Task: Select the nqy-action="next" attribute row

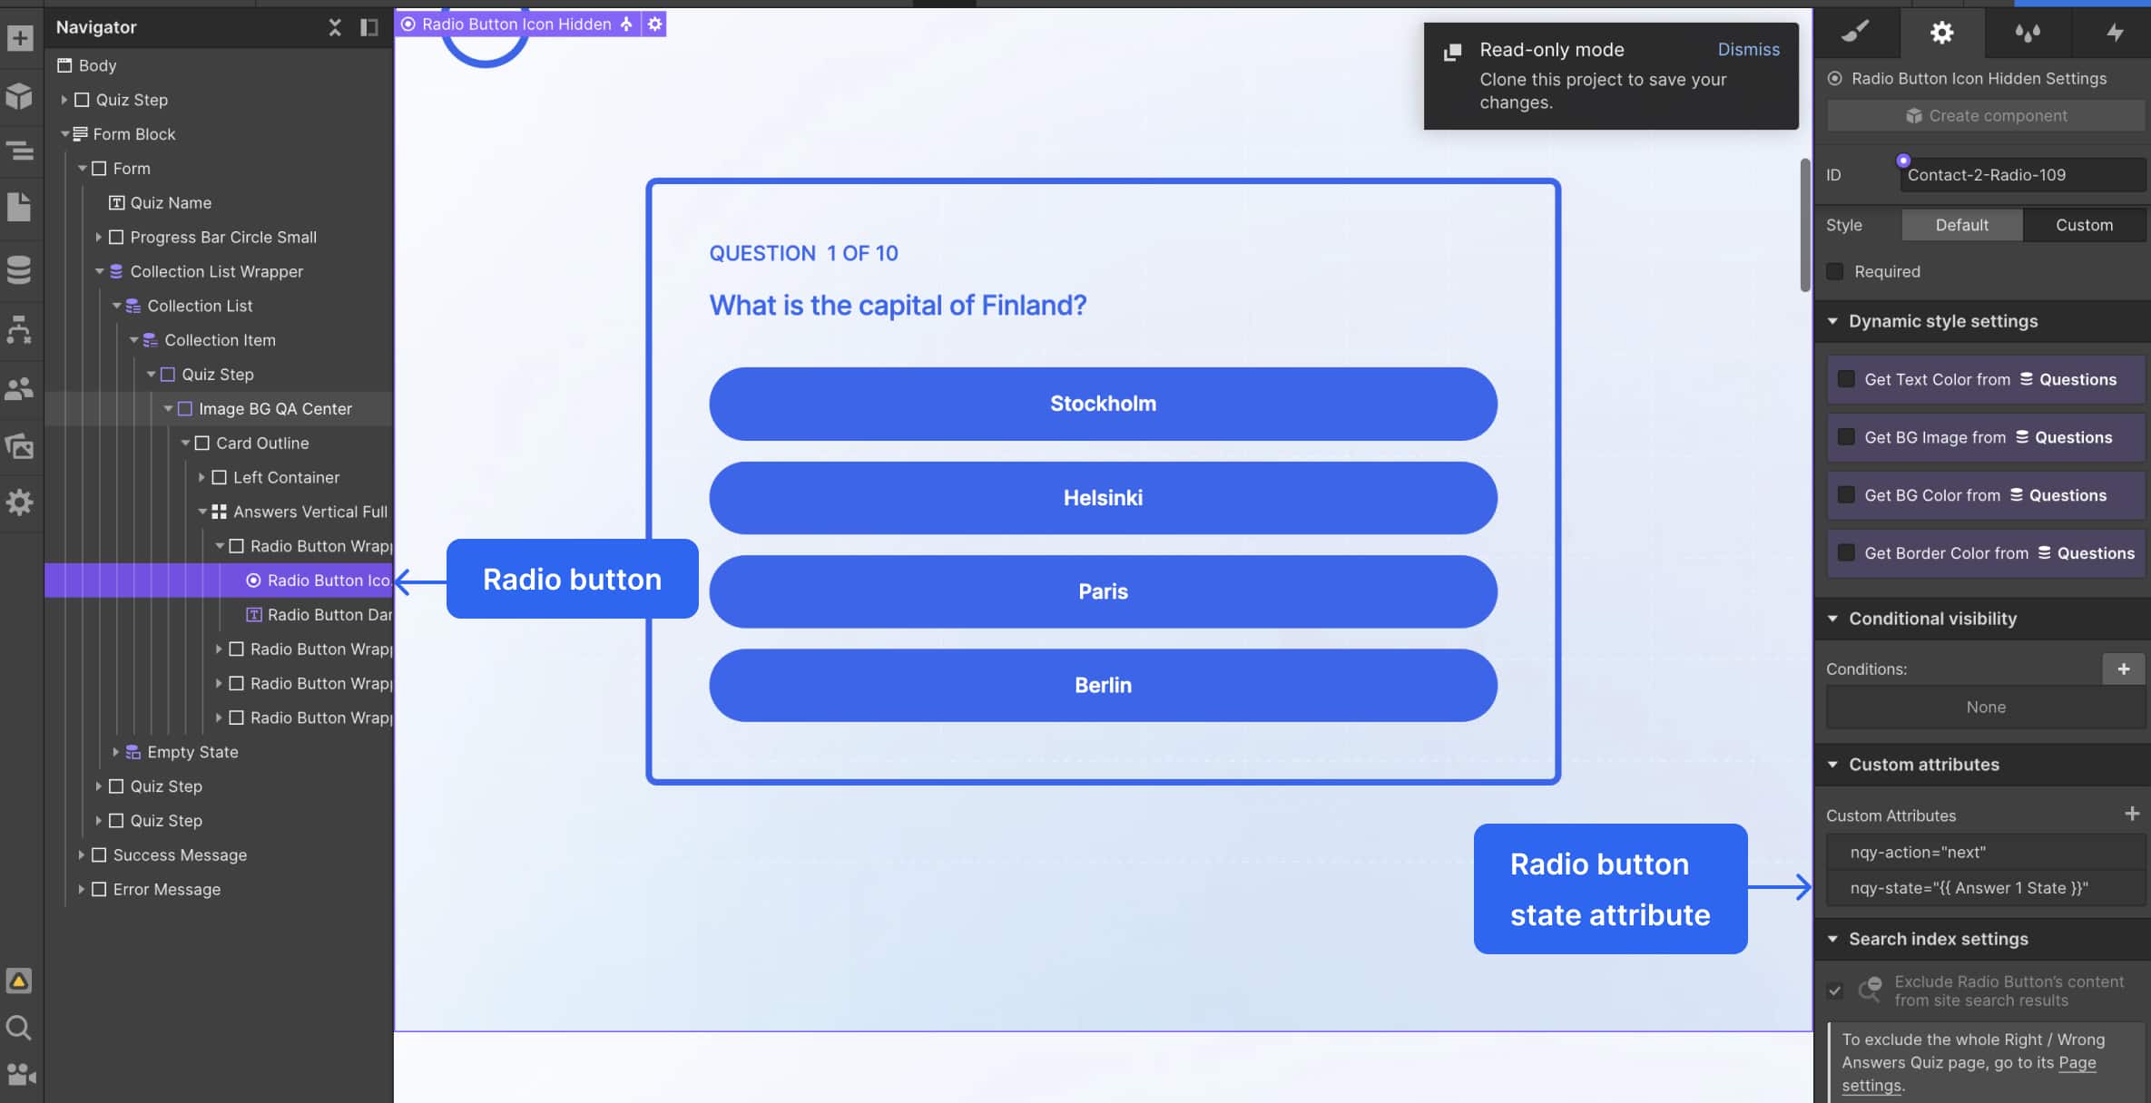Action: pyautogui.click(x=1986, y=853)
